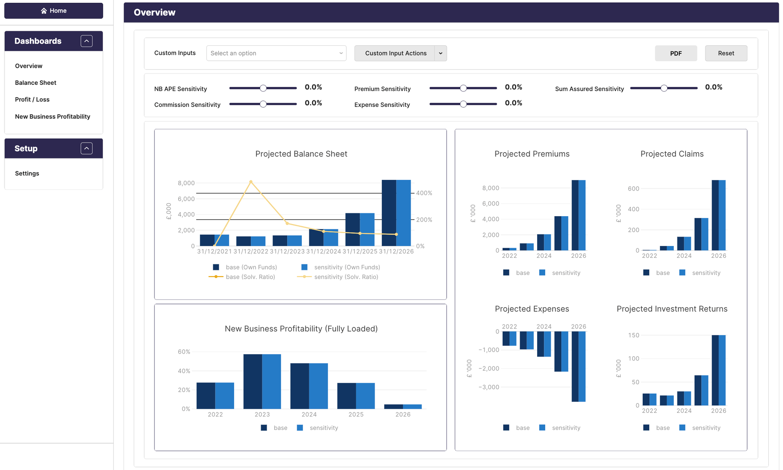783x470 pixels.
Task: Open the Balance Sheet dashboard
Action: point(35,83)
